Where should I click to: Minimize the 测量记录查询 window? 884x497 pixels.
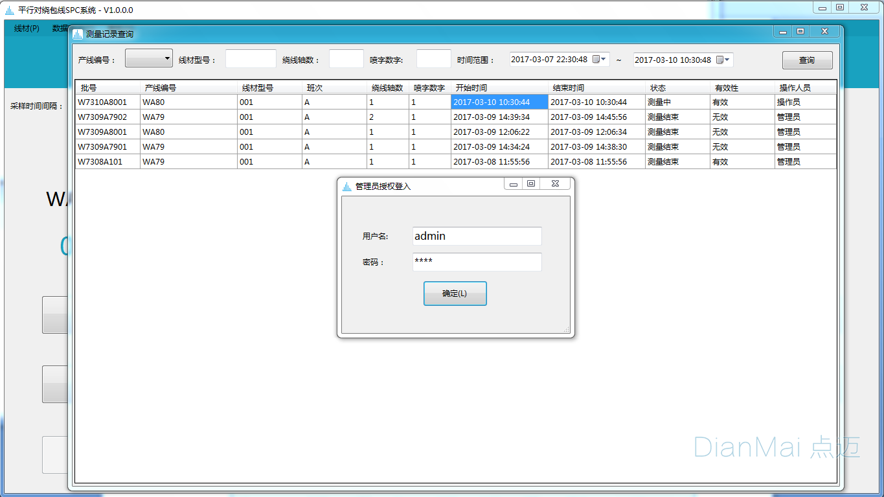(783, 32)
